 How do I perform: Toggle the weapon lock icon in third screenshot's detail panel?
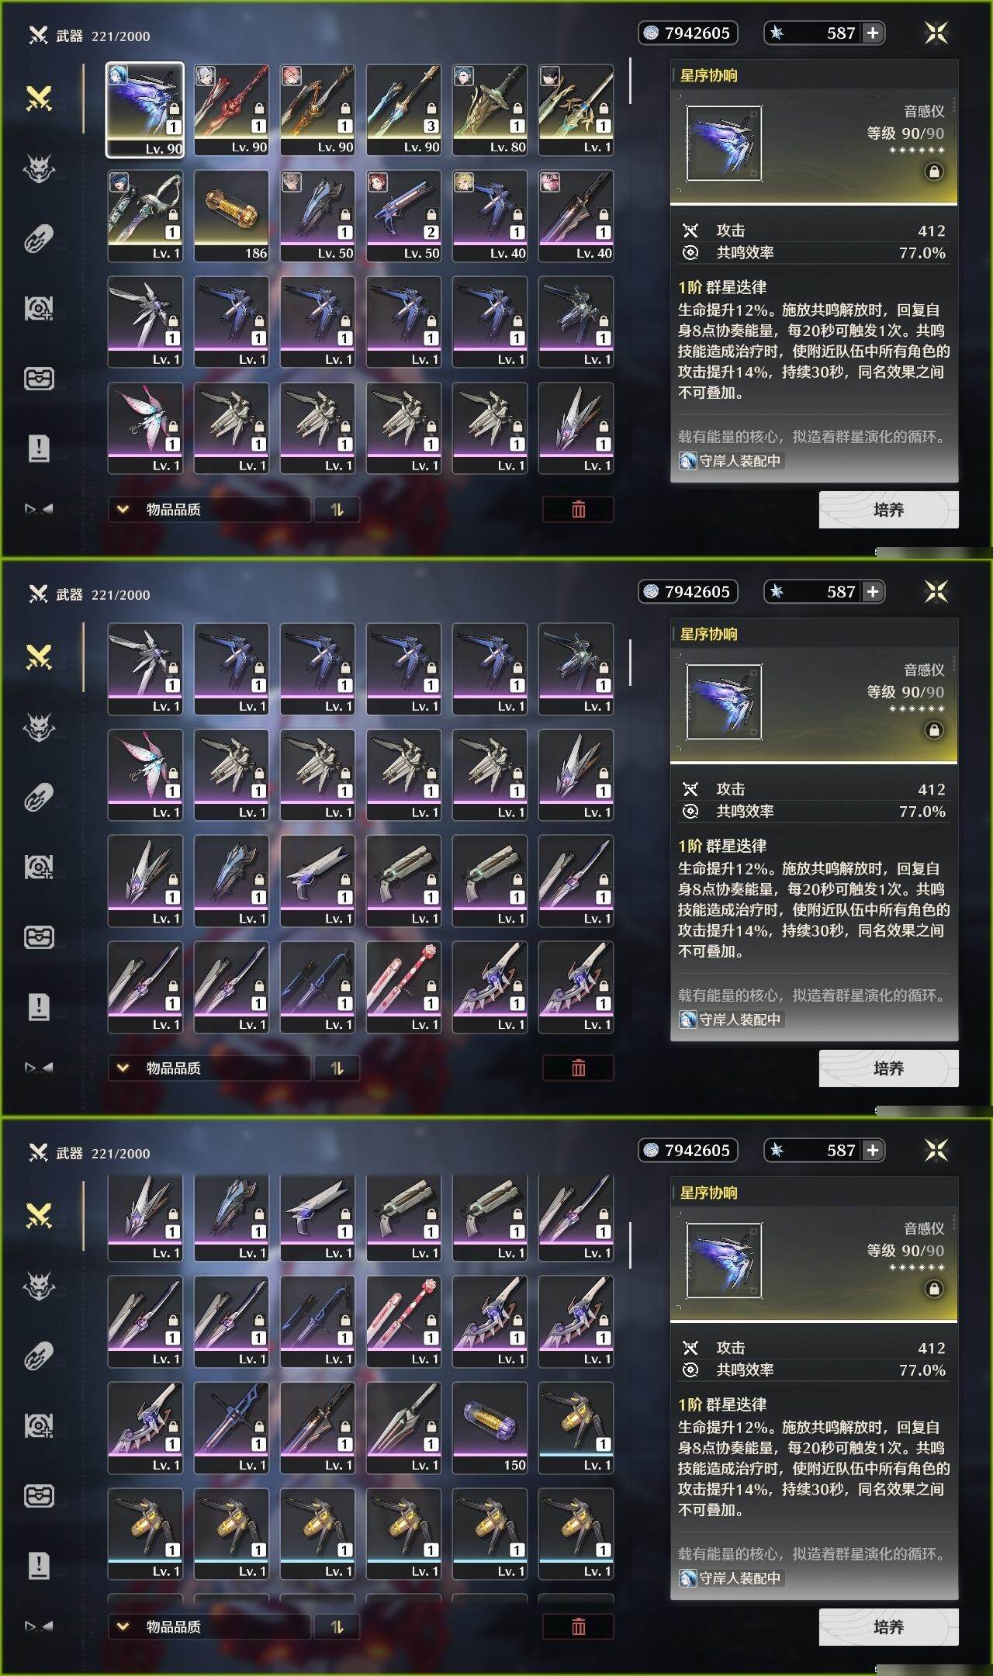coord(934,1289)
